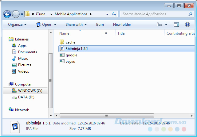Click navigation pane scroll down arrow

point(51,116)
